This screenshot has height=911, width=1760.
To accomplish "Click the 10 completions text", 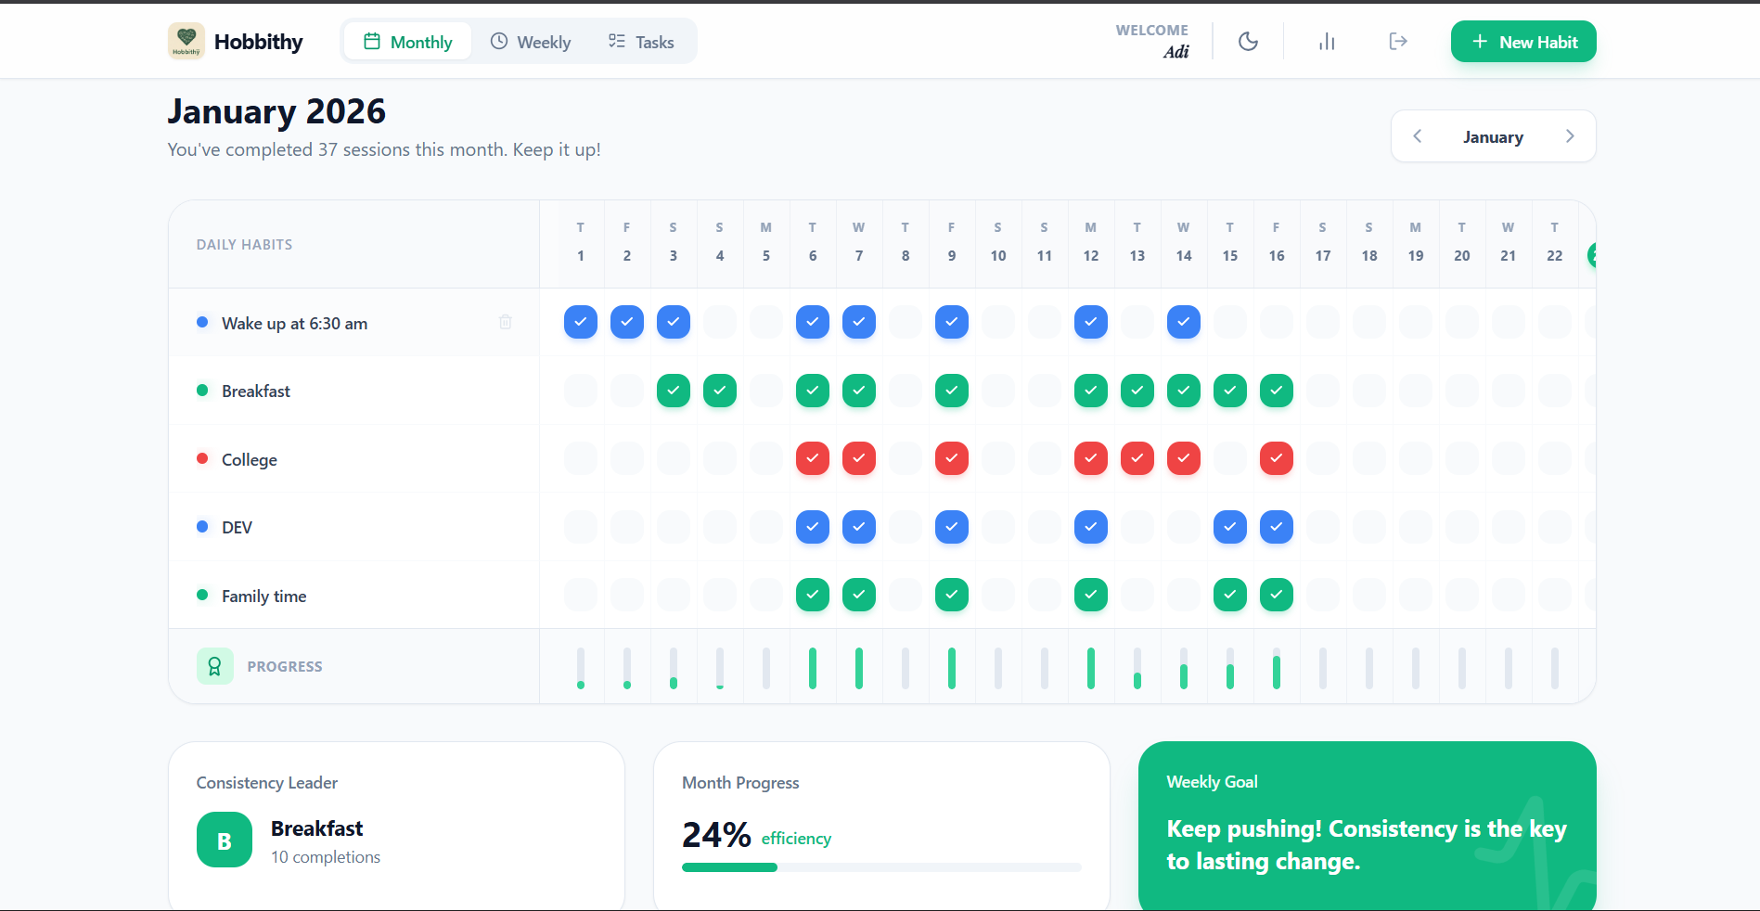I will 326,857.
